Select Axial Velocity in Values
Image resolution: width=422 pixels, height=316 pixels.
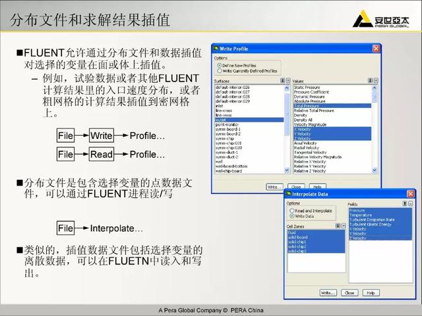click(332, 144)
